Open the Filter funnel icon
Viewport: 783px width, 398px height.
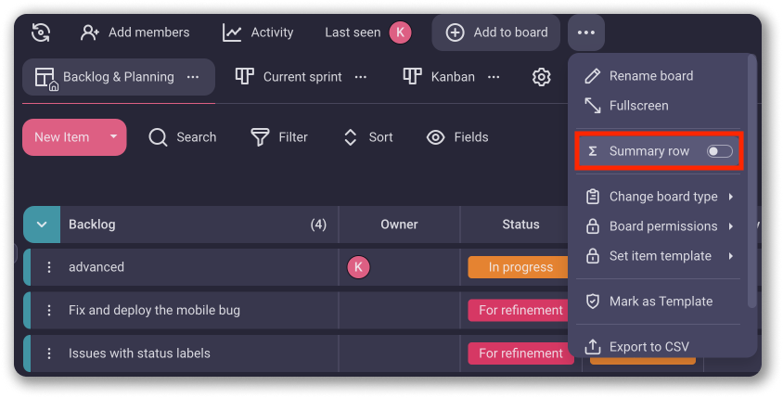[x=260, y=137]
